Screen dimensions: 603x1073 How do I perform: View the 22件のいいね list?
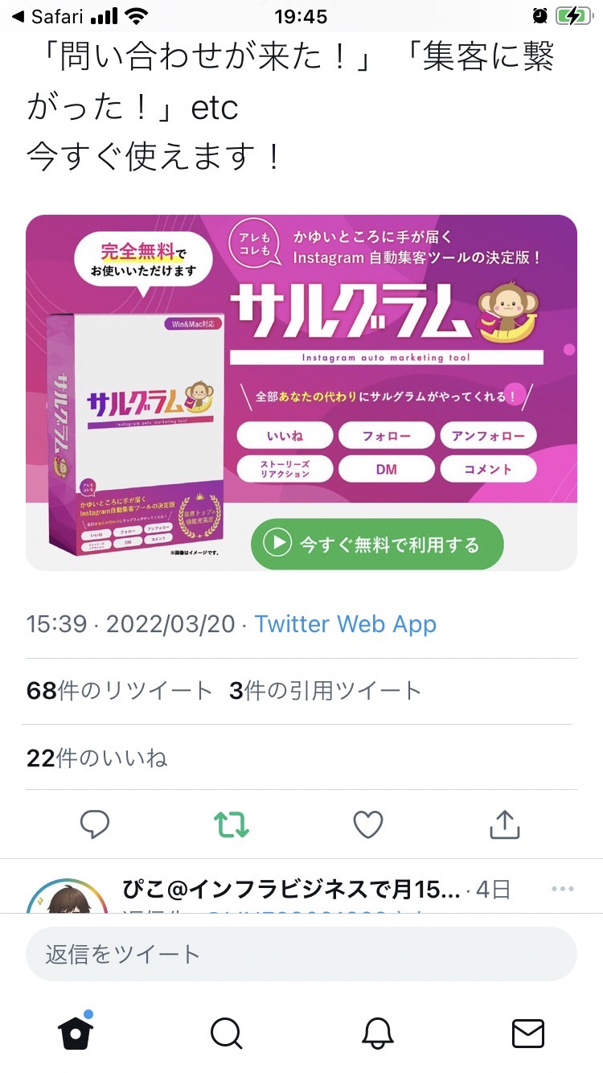[x=97, y=758]
